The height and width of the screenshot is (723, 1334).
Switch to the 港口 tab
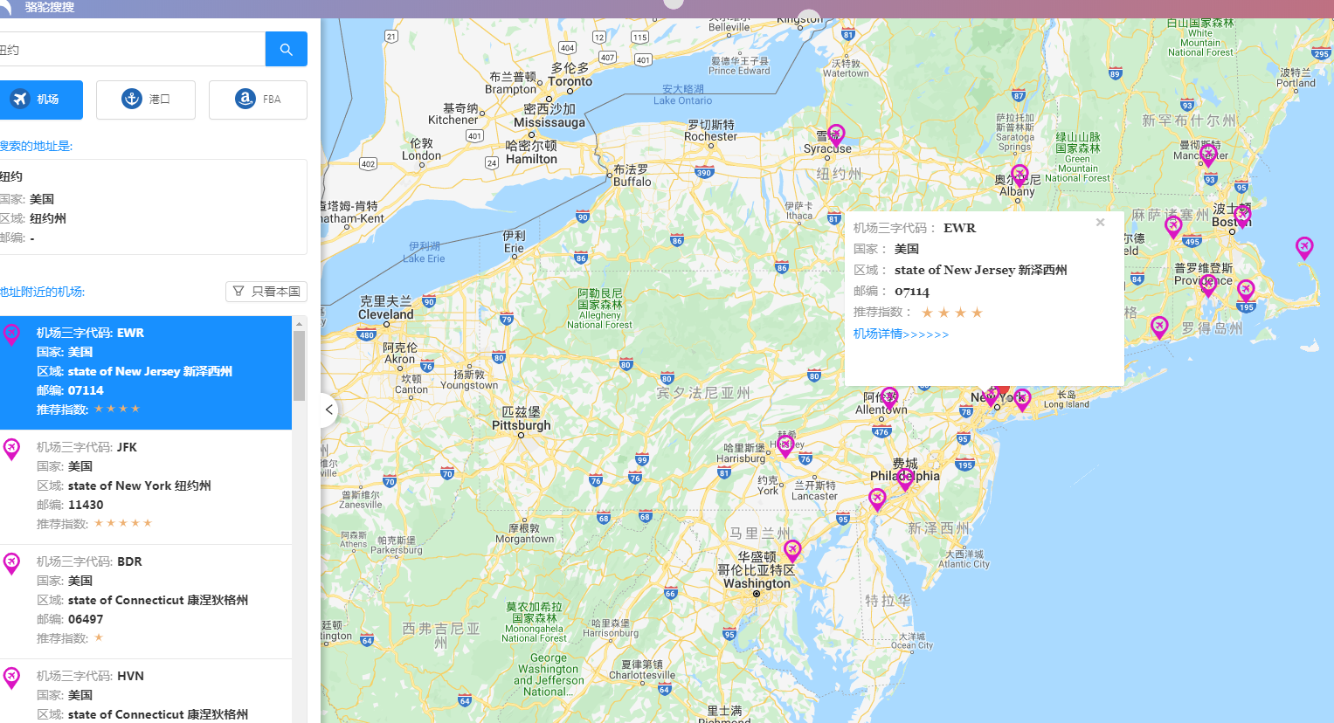(x=145, y=99)
